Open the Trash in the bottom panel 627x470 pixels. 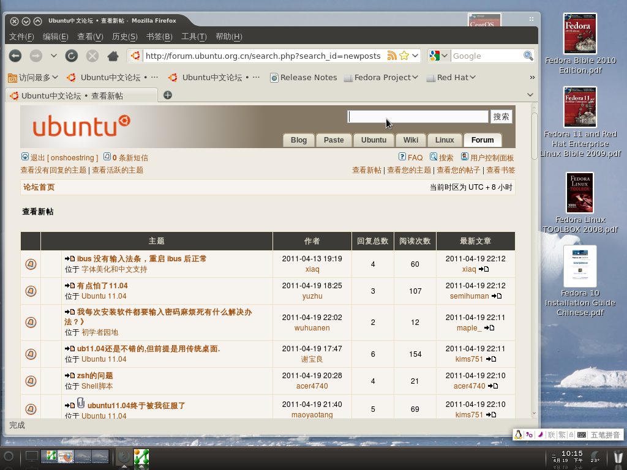[618, 457]
